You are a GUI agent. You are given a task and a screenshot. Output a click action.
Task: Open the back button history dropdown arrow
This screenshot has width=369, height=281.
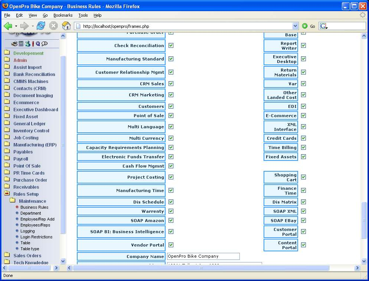click(x=16, y=26)
